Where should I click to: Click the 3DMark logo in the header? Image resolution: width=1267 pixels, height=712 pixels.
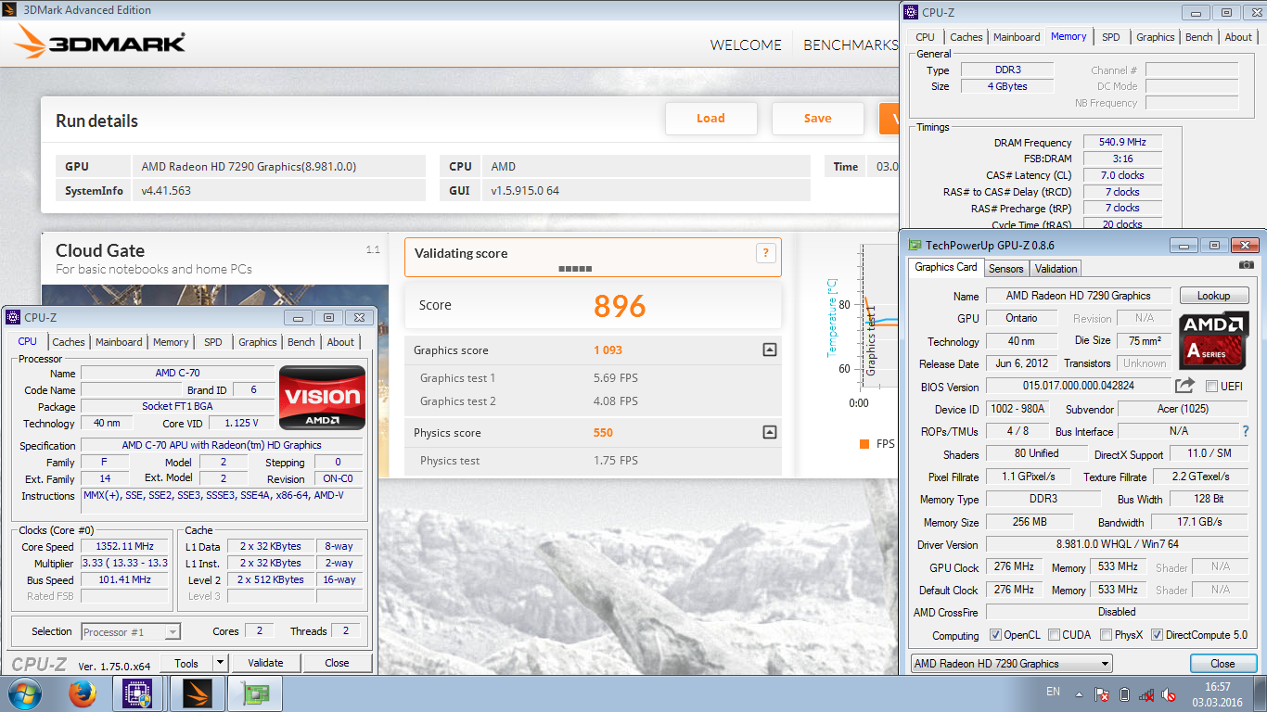100,43
